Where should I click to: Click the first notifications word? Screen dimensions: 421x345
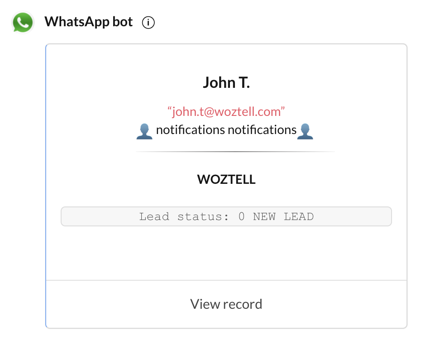click(191, 130)
